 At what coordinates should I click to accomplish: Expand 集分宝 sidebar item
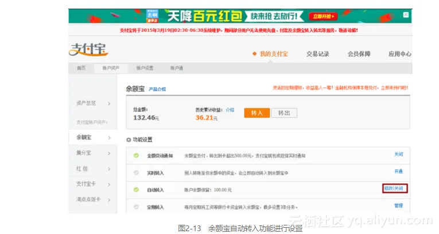[x=109, y=153]
